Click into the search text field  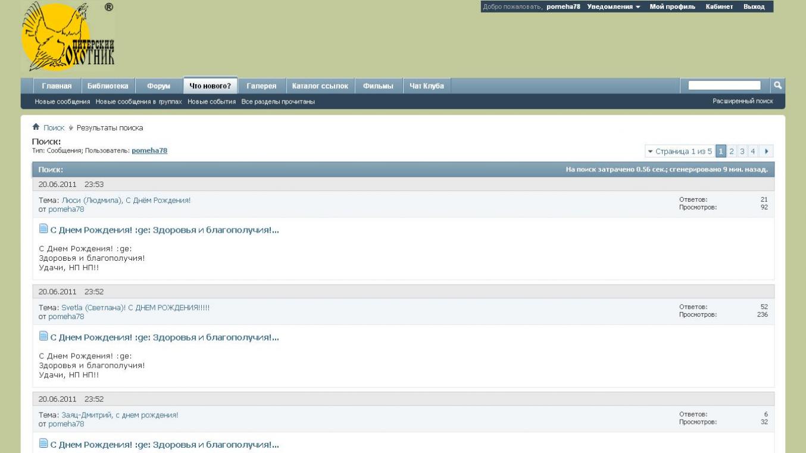click(724, 86)
